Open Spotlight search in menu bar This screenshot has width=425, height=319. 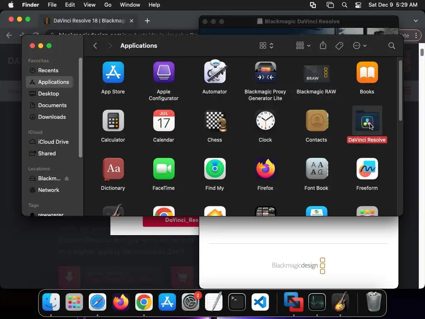pyautogui.click(x=344, y=5)
